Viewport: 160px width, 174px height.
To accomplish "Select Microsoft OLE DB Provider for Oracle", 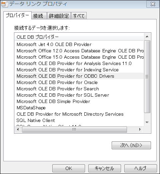I will (80, 82).
